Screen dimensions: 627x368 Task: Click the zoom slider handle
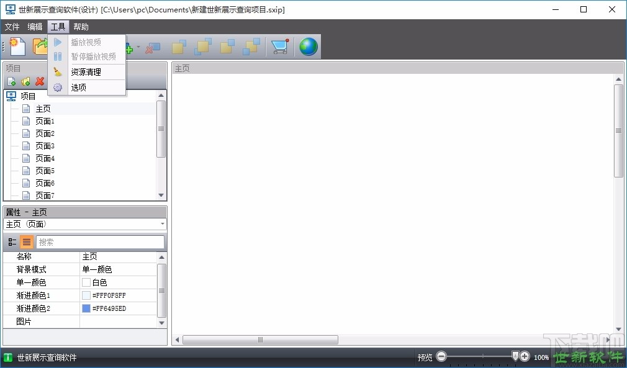[515, 356]
